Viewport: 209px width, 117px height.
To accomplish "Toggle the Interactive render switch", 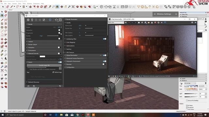I will tap(59, 30).
